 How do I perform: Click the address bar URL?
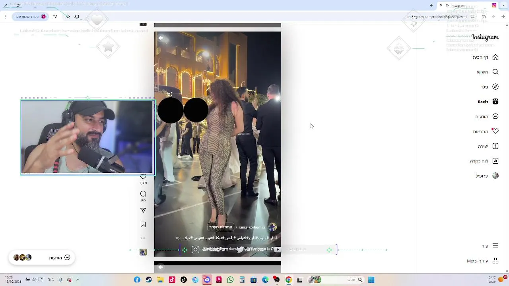pyautogui.click(x=437, y=17)
